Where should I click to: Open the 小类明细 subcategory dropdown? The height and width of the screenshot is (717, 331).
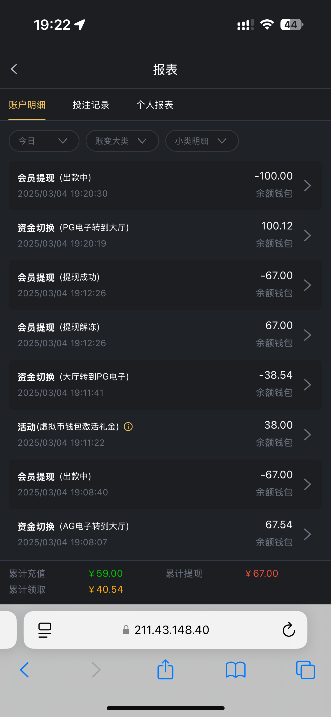202,141
